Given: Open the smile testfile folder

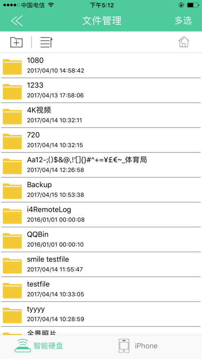Looking at the screenshot, I should coord(101,264).
